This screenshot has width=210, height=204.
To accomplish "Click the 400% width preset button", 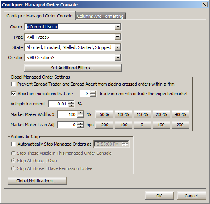I will (180, 114).
